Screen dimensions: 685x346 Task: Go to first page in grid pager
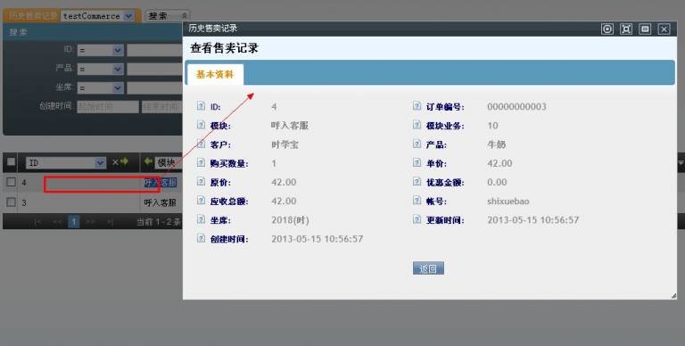pyautogui.click(x=38, y=222)
